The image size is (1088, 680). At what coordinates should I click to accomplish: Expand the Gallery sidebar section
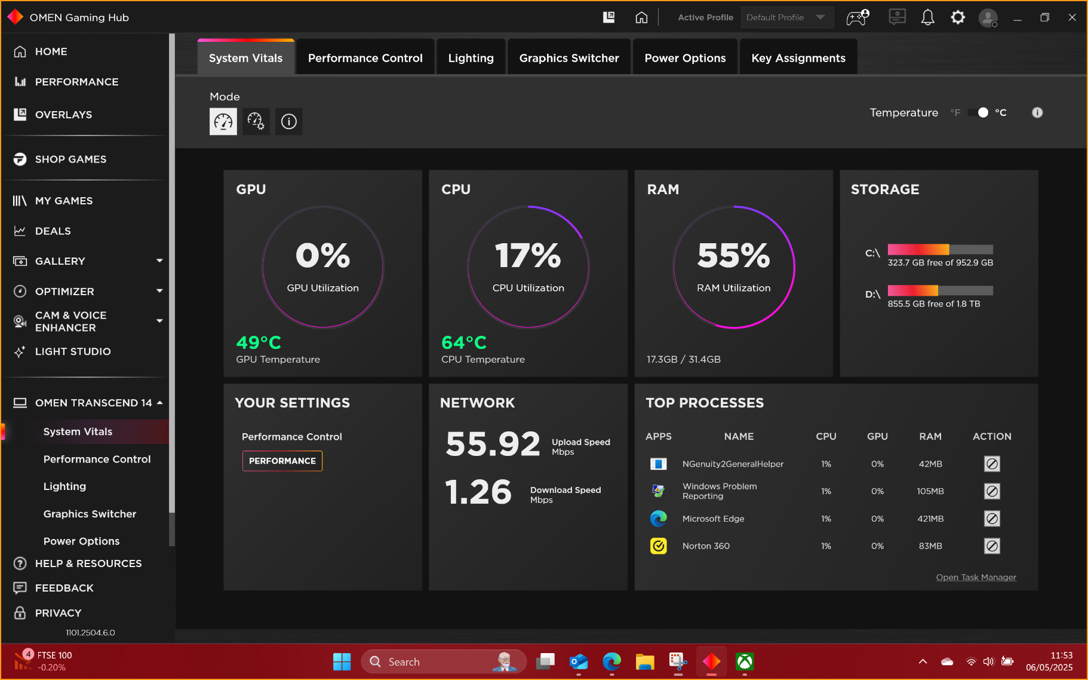(159, 261)
